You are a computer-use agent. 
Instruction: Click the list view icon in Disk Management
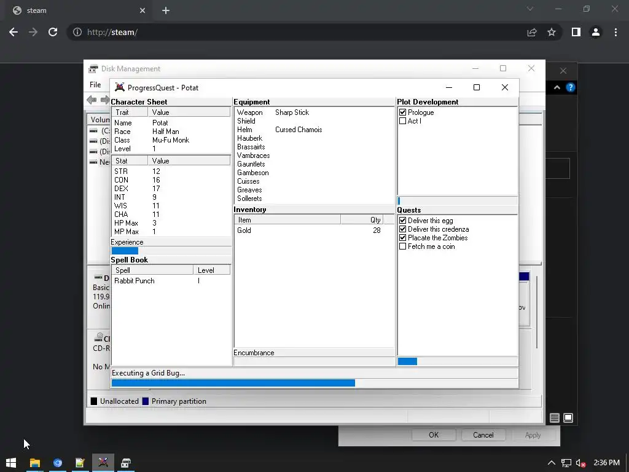555,418
